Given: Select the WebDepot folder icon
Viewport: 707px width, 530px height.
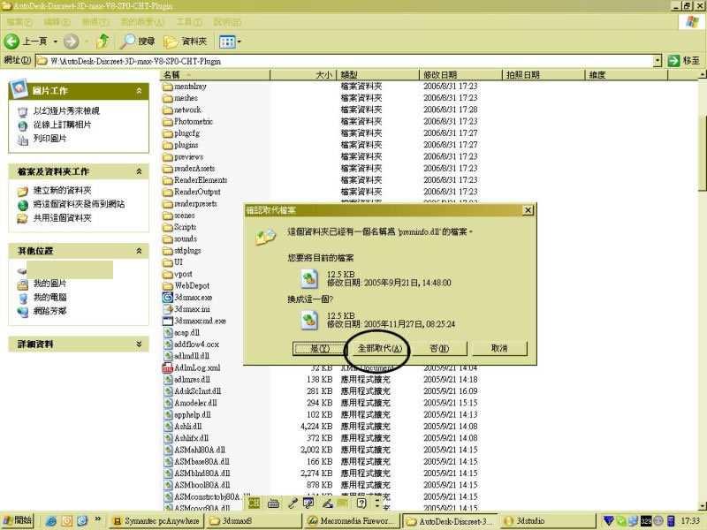Looking at the screenshot, I should [168, 285].
